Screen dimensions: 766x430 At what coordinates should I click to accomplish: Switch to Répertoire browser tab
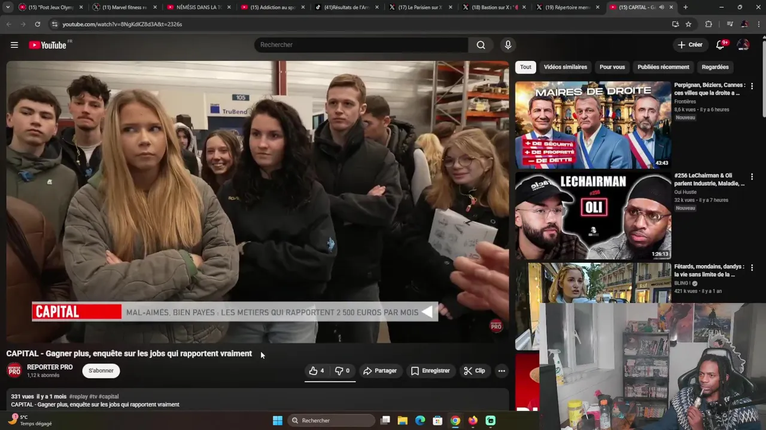(569, 7)
